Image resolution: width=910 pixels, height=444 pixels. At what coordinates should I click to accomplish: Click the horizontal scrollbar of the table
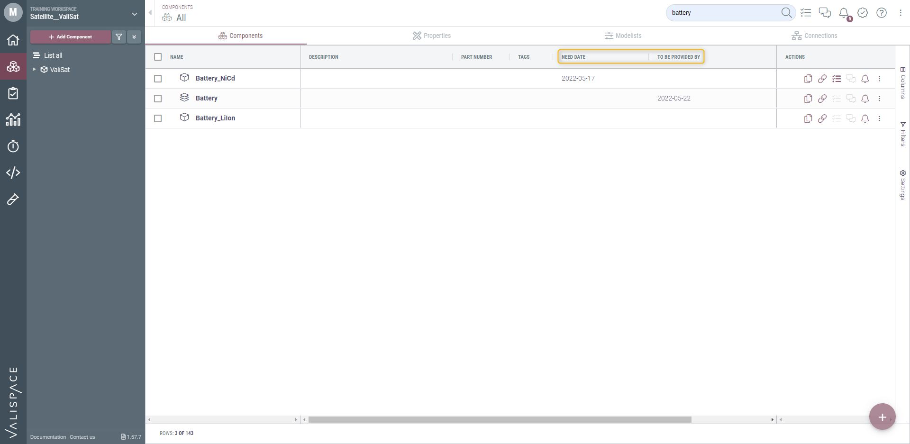point(500,419)
